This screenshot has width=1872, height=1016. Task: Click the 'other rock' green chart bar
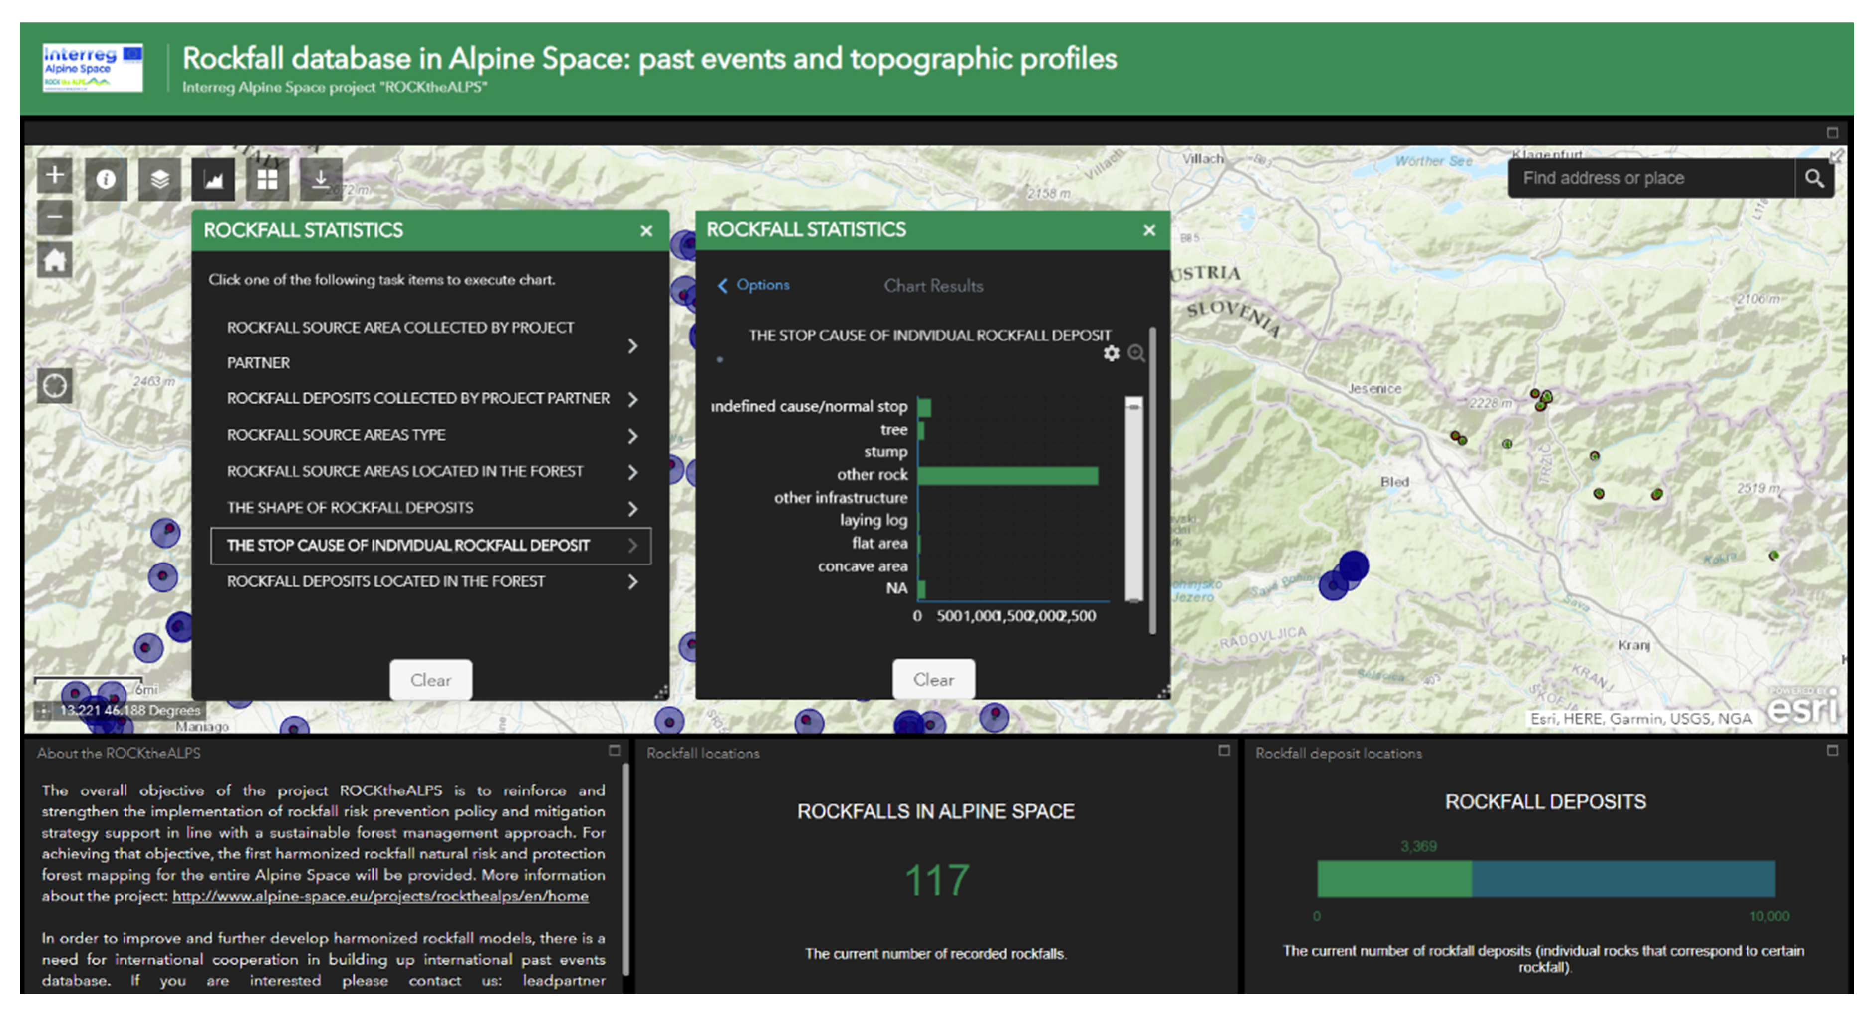tap(1008, 476)
